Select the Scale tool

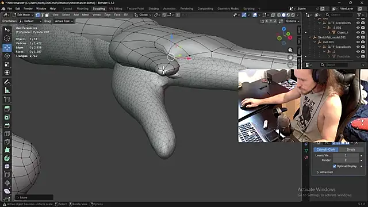click(x=7, y=64)
